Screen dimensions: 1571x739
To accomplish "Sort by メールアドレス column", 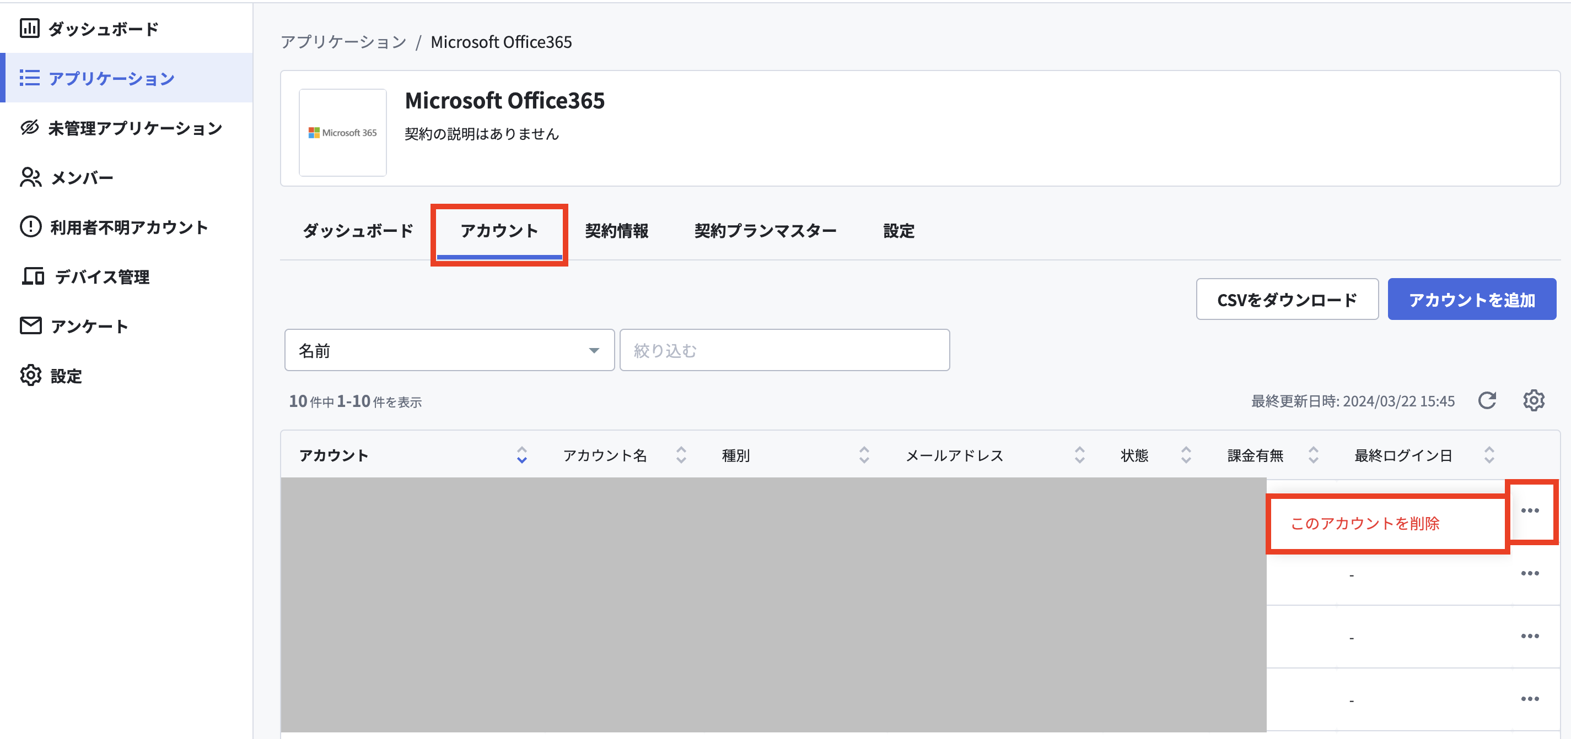I will (1079, 455).
